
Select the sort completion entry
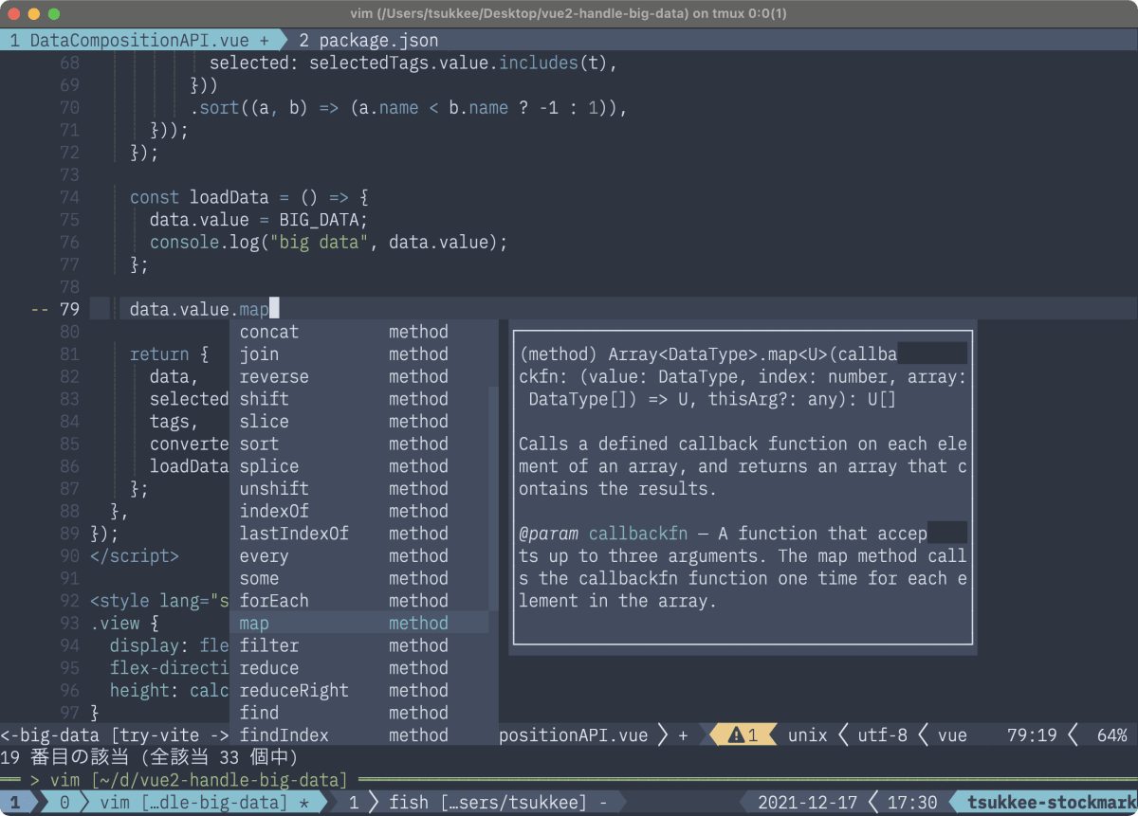pos(359,444)
